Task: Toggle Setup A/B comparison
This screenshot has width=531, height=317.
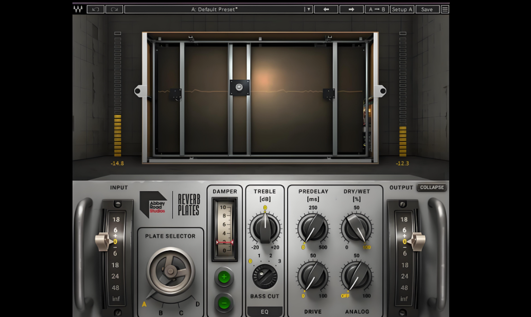Action: pos(402,9)
